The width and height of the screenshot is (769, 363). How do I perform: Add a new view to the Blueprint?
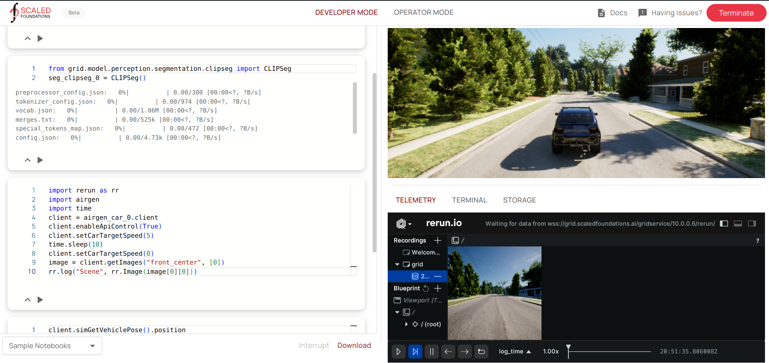pyautogui.click(x=438, y=288)
